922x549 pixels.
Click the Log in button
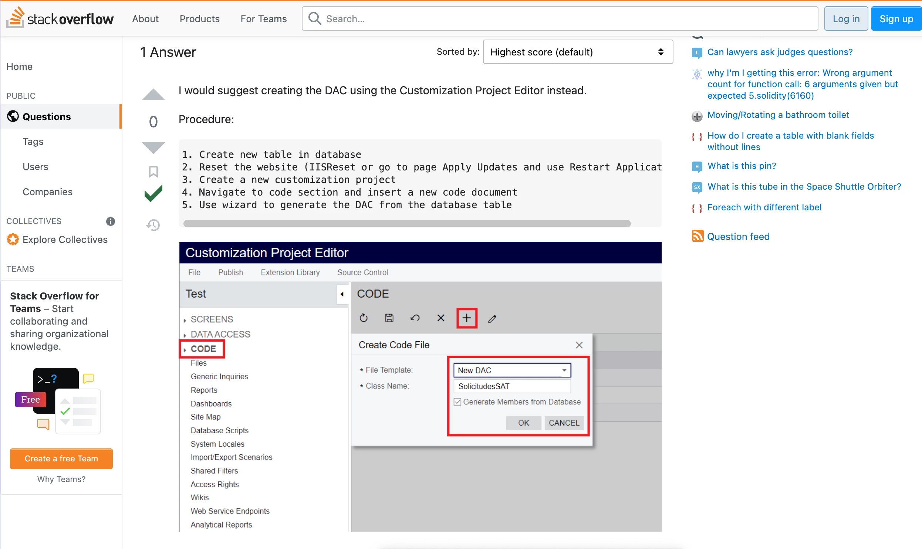pyautogui.click(x=846, y=18)
